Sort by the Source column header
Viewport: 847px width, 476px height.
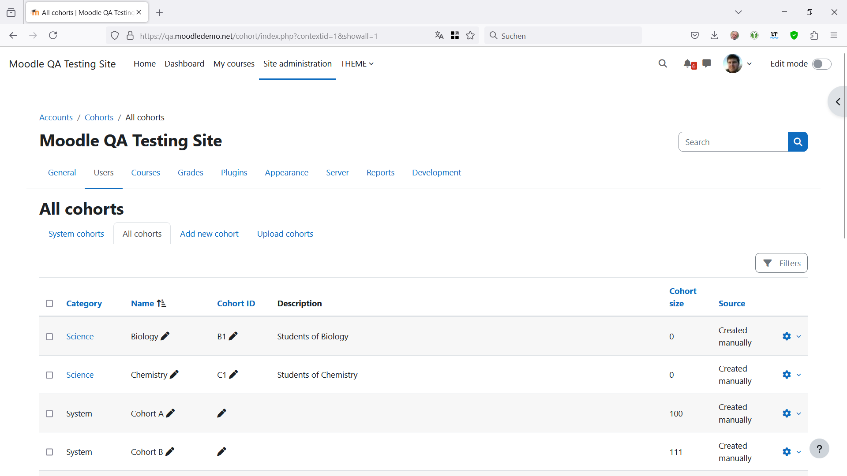[731, 303]
